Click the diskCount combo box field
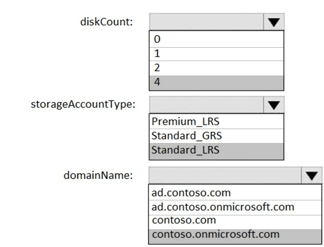The width and height of the screenshot is (324, 247). (x=207, y=22)
